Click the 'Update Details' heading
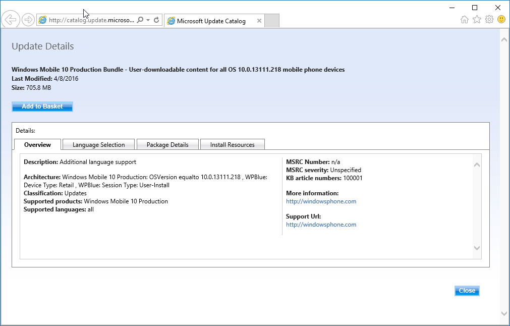The height and width of the screenshot is (326, 510). (42, 46)
